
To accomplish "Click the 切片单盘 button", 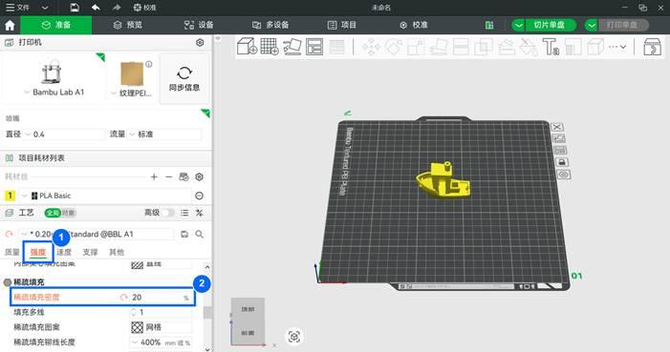I will click(549, 25).
